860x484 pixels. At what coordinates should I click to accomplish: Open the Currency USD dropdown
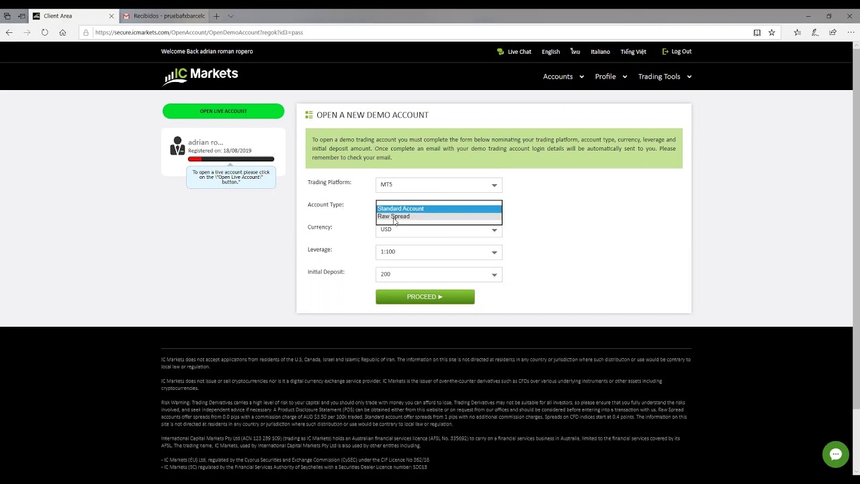[439, 230]
